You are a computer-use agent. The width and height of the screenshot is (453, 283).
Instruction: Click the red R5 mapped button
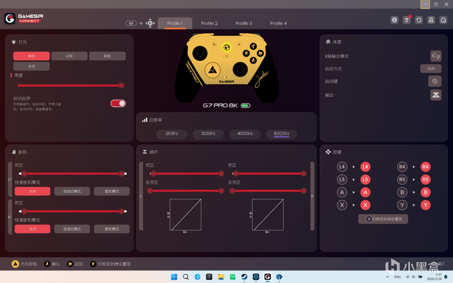coord(425,180)
